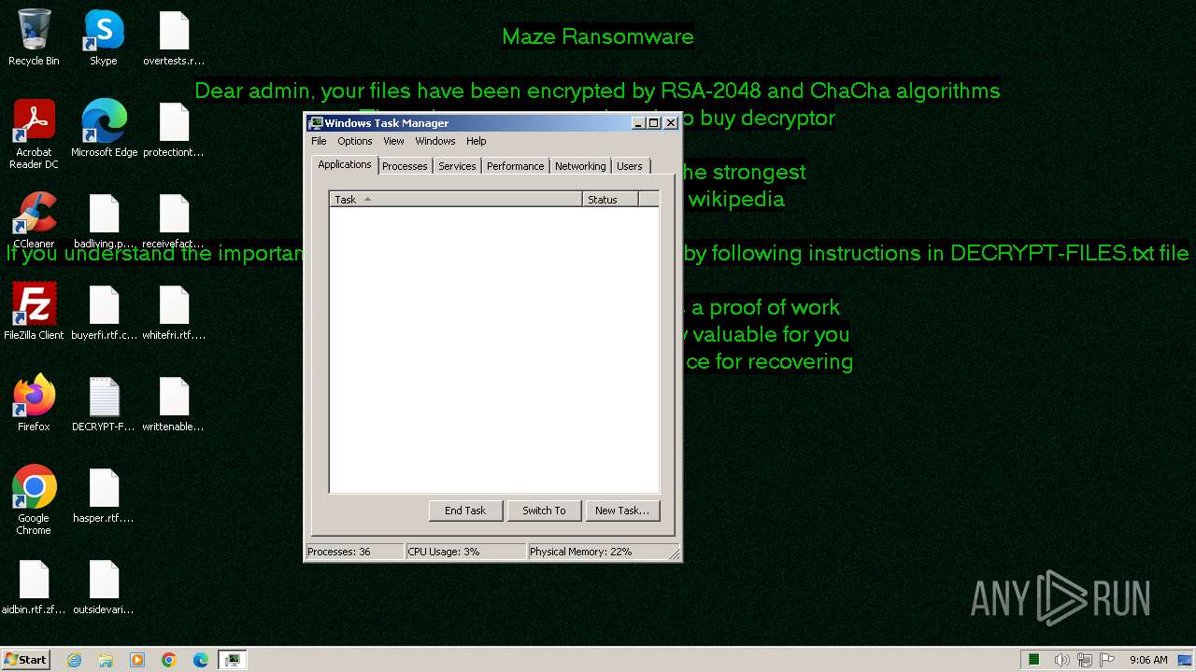Click 'CPU Usage: 3%' in the status bar
This screenshot has width=1196, height=672.
[465, 552]
